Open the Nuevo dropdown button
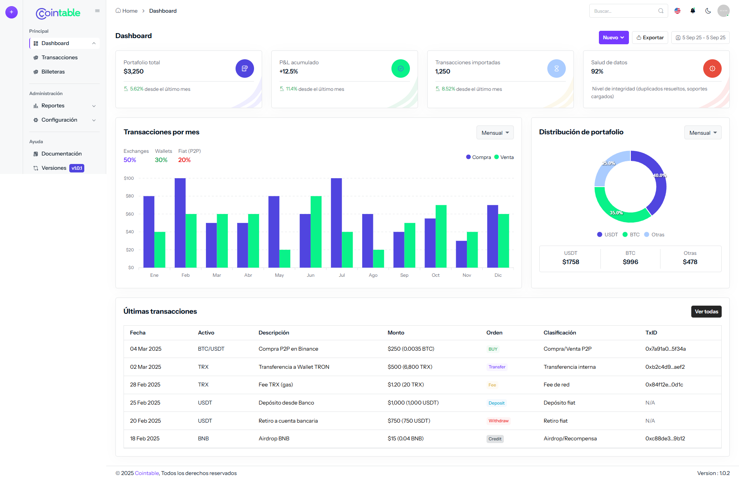 (x=614, y=37)
